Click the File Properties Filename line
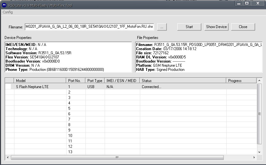Viewport: 266px width, 165px height. (199, 45)
